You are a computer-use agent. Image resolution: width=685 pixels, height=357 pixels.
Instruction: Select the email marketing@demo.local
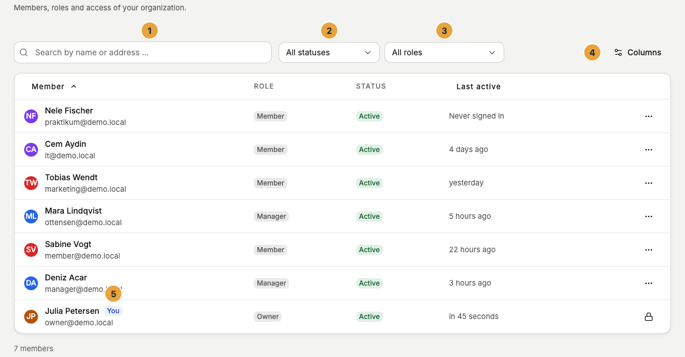coord(85,189)
